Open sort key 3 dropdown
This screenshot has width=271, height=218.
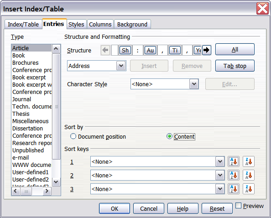tap(220, 189)
